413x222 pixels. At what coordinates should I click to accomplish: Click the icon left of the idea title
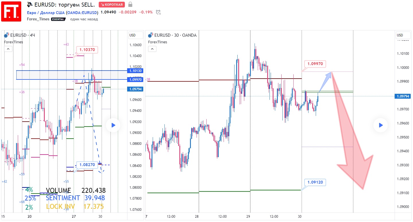click(x=30, y=4)
